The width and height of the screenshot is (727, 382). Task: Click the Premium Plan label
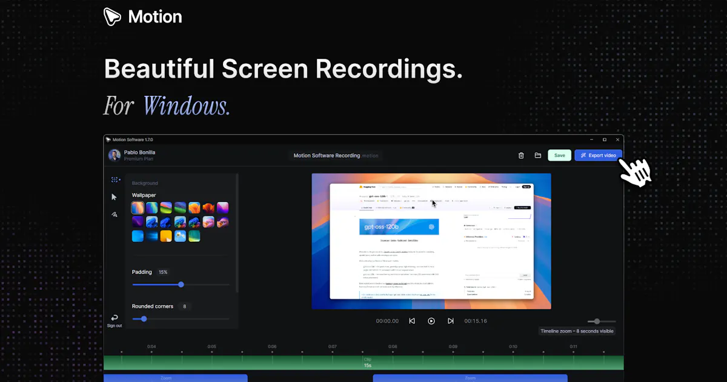tap(138, 159)
